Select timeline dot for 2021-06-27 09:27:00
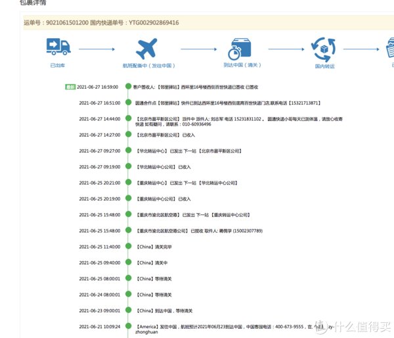The image size is (394, 338). pyautogui.click(x=129, y=150)
